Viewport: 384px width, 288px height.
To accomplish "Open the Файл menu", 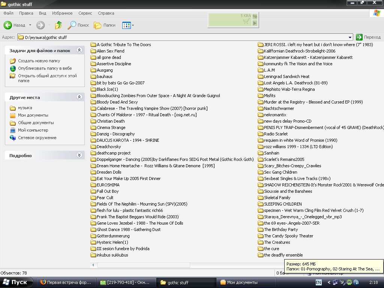I will 8,13.
